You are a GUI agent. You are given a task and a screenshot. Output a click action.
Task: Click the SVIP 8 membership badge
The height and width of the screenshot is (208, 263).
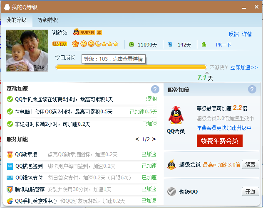tap(84, 32)
